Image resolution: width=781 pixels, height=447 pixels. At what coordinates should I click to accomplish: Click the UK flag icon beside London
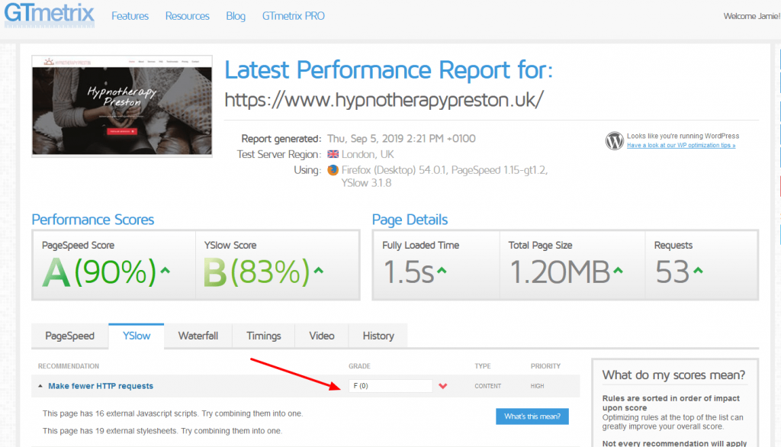(333, 154)
